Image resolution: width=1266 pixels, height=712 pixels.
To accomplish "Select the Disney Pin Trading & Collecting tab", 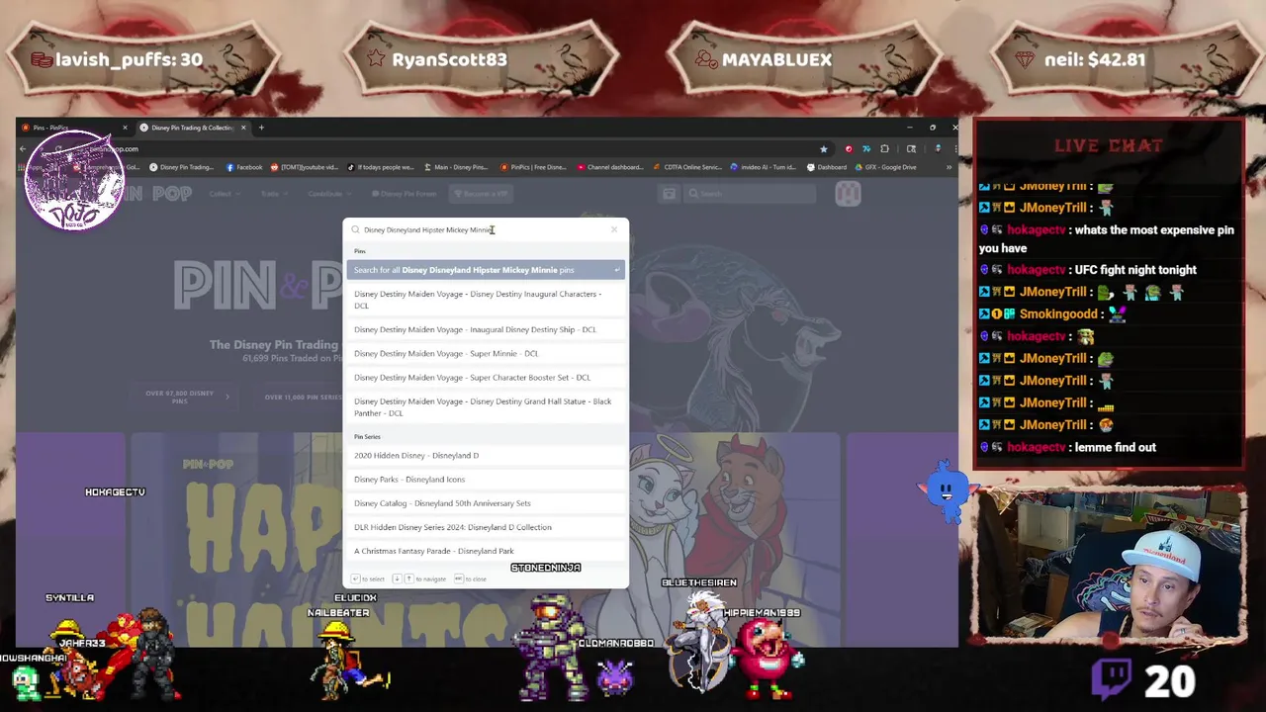I will pyautogui.click(x=193, y=128).
